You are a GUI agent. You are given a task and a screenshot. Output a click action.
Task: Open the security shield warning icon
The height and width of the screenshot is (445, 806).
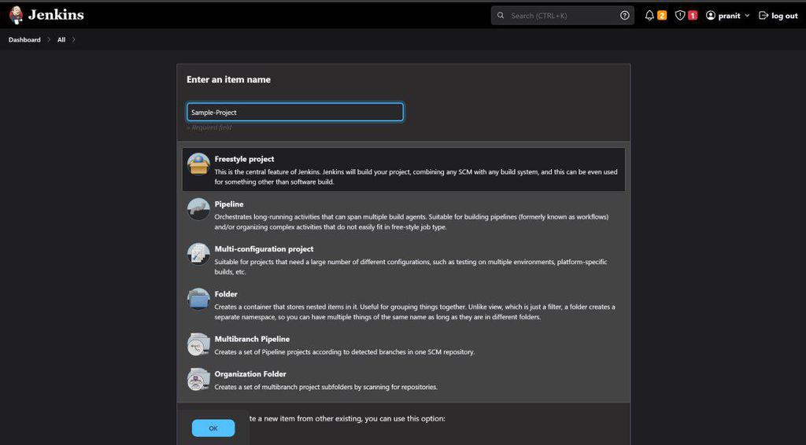pyautogui.click(x=680, y=16)
